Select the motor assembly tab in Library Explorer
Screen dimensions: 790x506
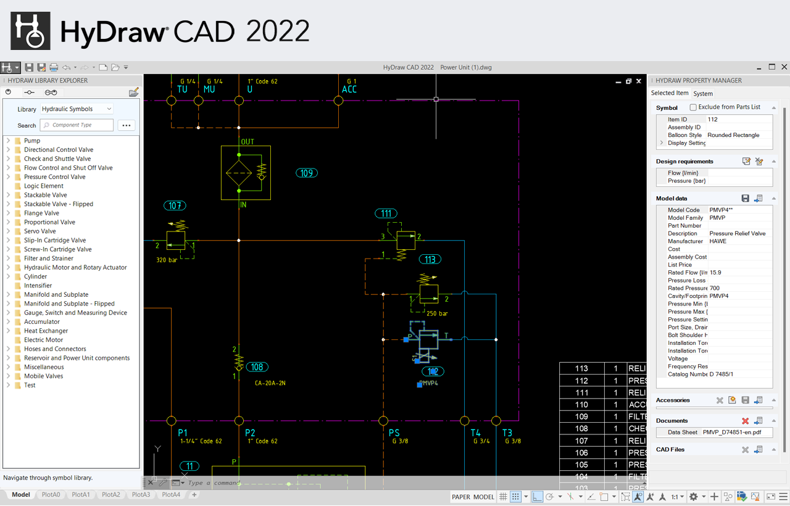(51, 93)
